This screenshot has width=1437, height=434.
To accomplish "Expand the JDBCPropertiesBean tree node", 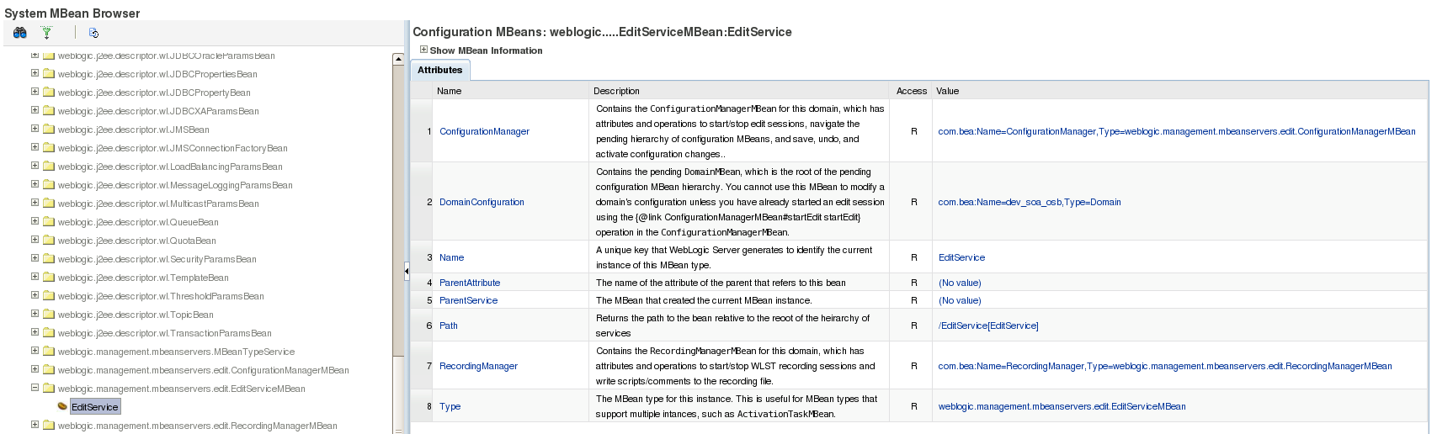I will point(35,73).
